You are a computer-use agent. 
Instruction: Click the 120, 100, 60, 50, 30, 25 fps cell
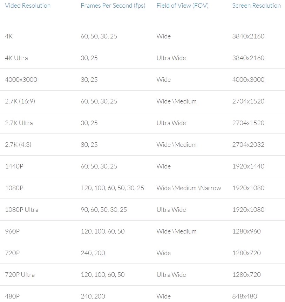pyautogui.click(x=112, y=188)
